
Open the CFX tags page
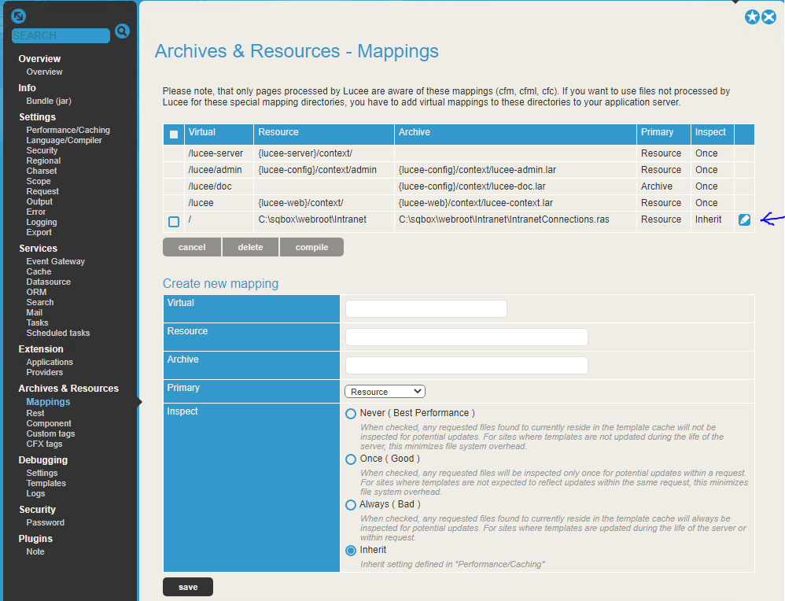click(x=45, y=444)
